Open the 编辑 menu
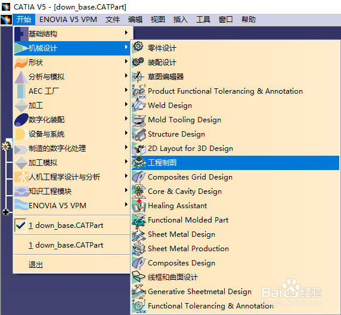341x315 pixels. click(x=135, y=20)
